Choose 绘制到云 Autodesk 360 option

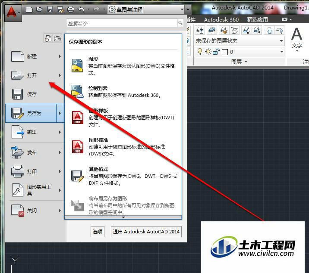(x=123, y=92)
